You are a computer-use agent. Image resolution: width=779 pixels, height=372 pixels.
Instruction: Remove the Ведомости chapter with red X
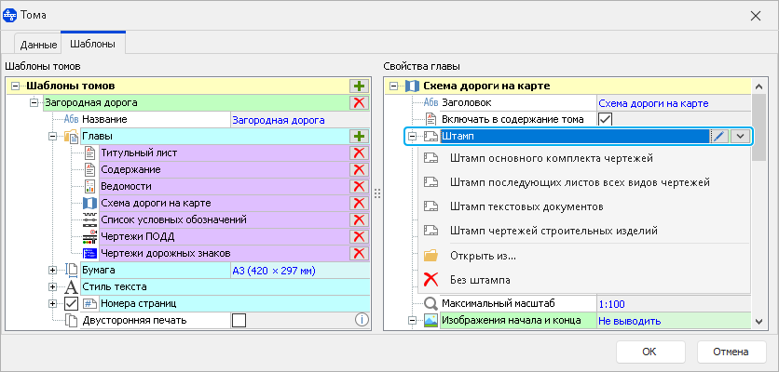(359, 186)
